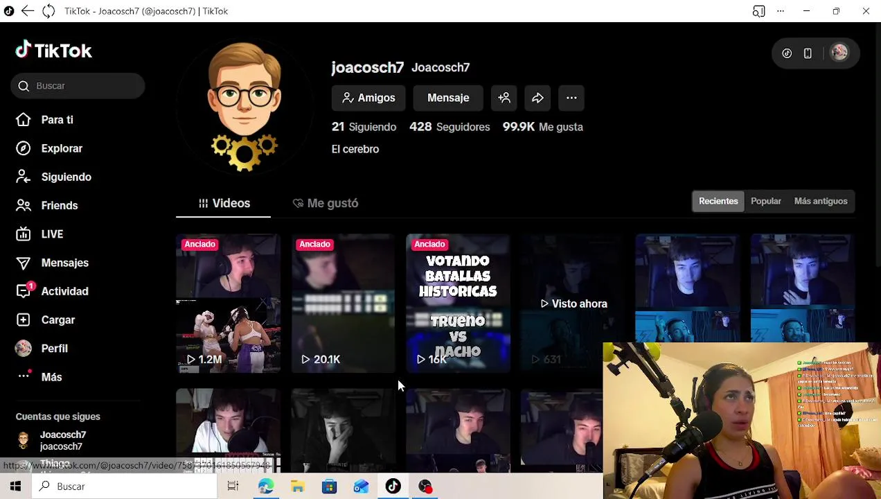
Task: Open Mensajes in the sidebar
Action: pos(64,263)
